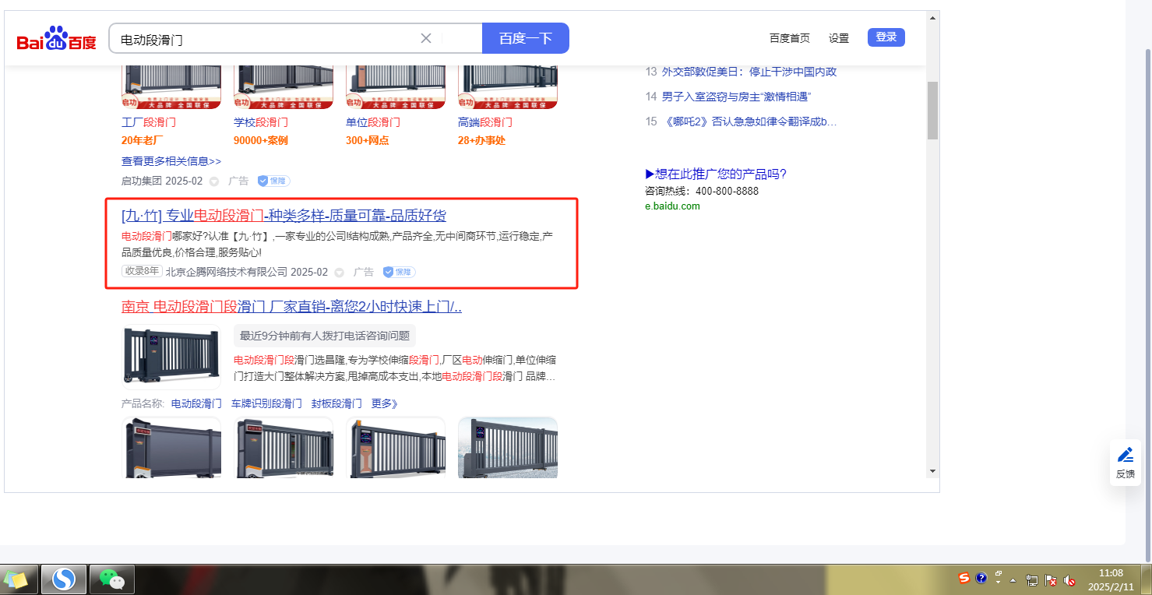Open 设置 settings
The image size is (1152, 595).
tap(839, 38)
